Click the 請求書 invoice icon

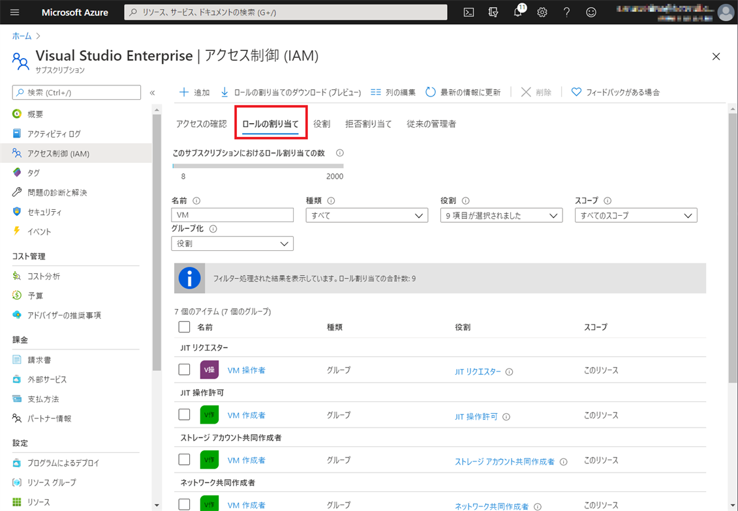[17, 360]
